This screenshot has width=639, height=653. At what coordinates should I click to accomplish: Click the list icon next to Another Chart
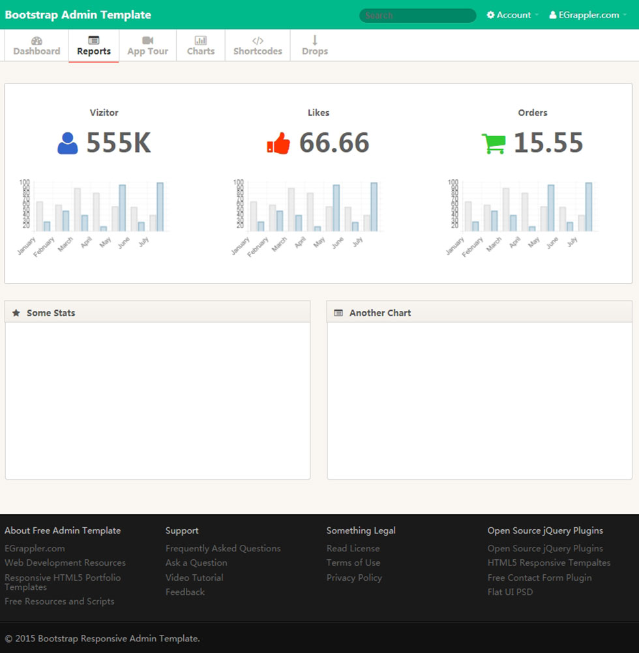pos(338,313)
